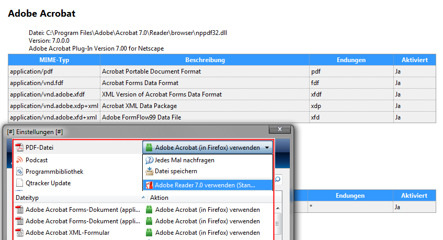The height and width of the screenshot is (240, 443).
Task: Click the application/vnd.fdf cell
Action: click(x=54, y=83)
